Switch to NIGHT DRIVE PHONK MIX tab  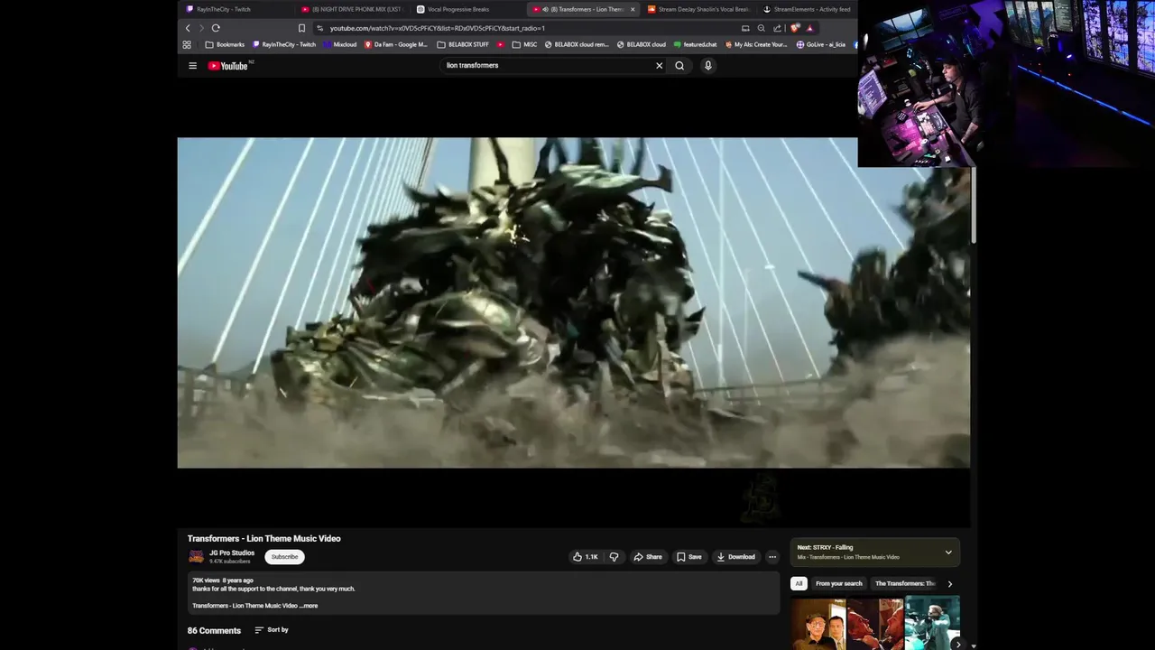352,9
